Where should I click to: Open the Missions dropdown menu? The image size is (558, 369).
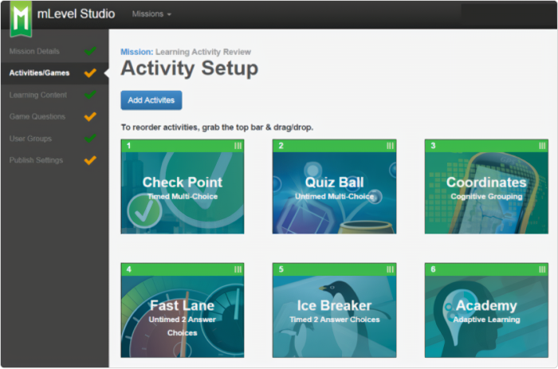pos(151,14)
